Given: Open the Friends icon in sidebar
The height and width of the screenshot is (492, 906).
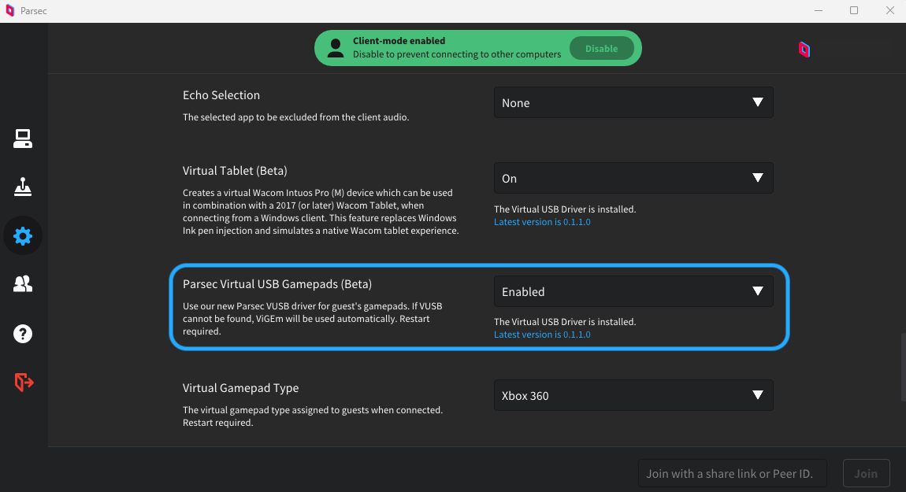Looking at the screenshot, I should [x=23, y=283].
